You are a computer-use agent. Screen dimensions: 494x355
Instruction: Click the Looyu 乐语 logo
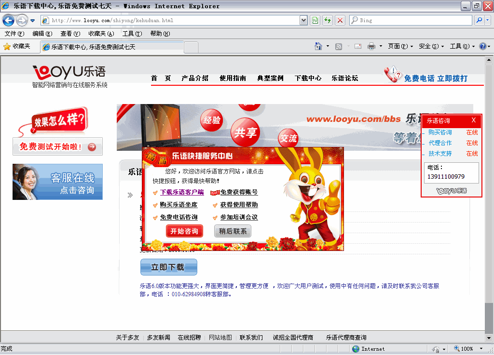pos(69,77)
